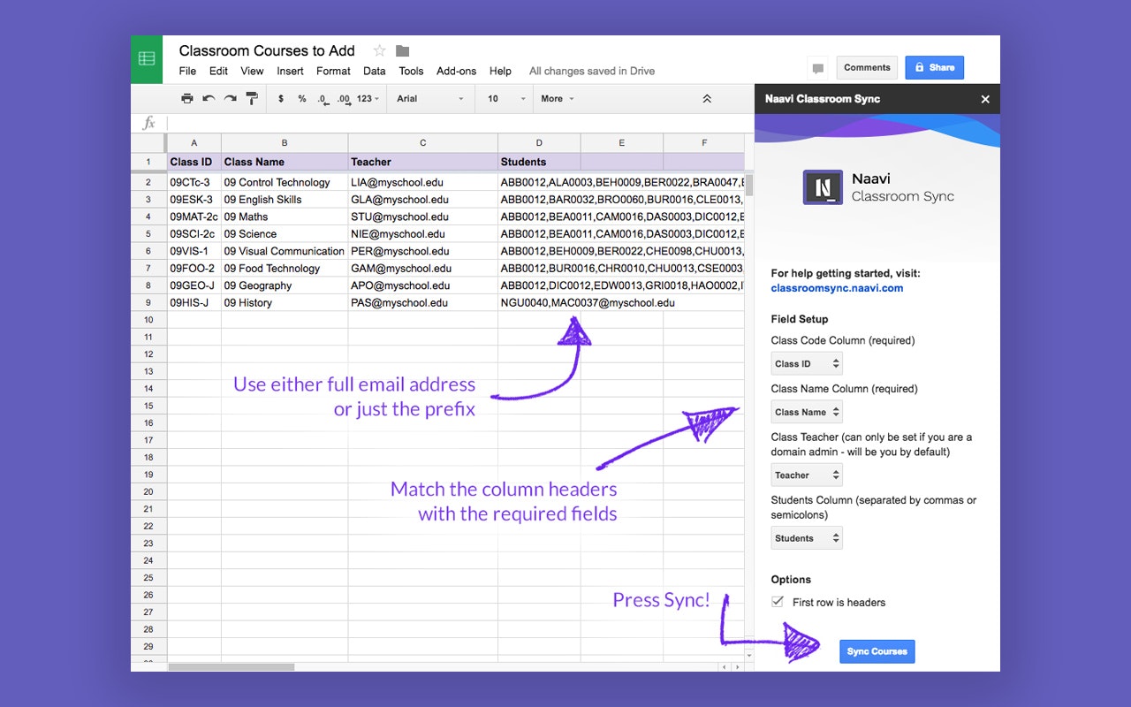Image resolution: width=1131 pixels, height=707 pixels.
Task: Collapse the toolbar with double chevron
Action: tap(707, 99)
